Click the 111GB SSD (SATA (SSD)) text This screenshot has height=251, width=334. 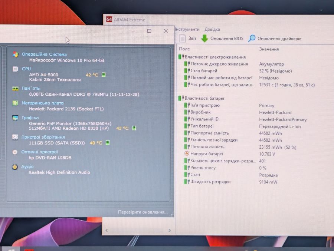pos(57,143)
